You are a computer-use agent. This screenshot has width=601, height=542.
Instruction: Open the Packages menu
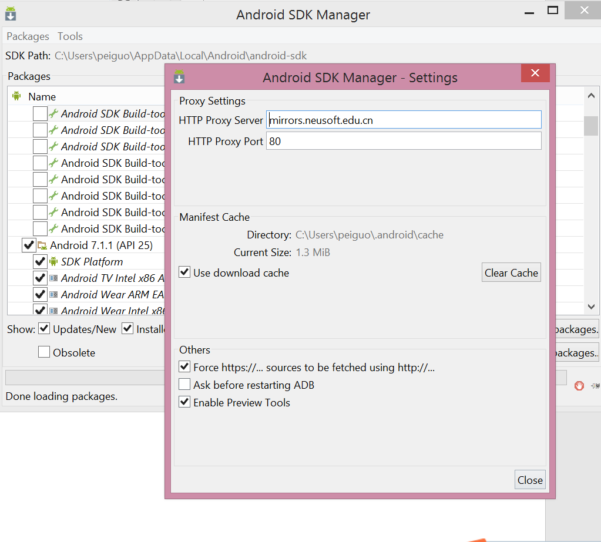pos(28,36)
